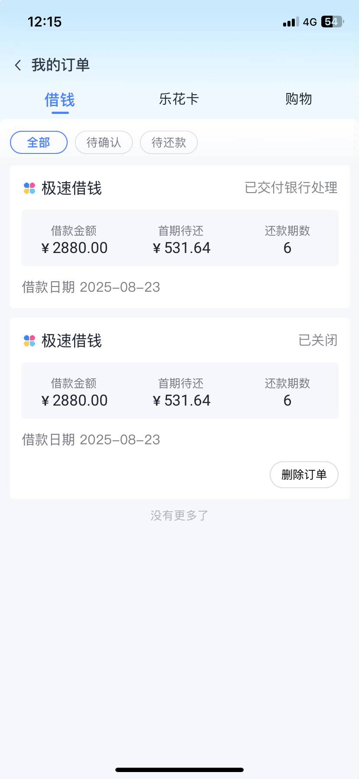Open the first order's 借款金额 ¥2880.00

click(74, 240)
